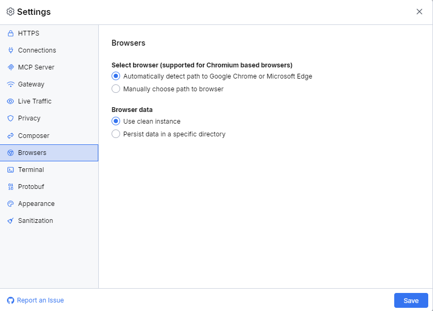Select the MCP Server sidebar icon
433x311 pixels.
tap(11, 67)
